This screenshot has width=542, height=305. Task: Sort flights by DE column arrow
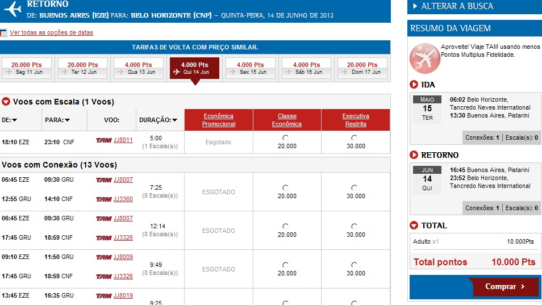[x=15, y=120]
